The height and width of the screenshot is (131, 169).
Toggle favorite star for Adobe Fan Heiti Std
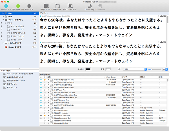(45, 116)
